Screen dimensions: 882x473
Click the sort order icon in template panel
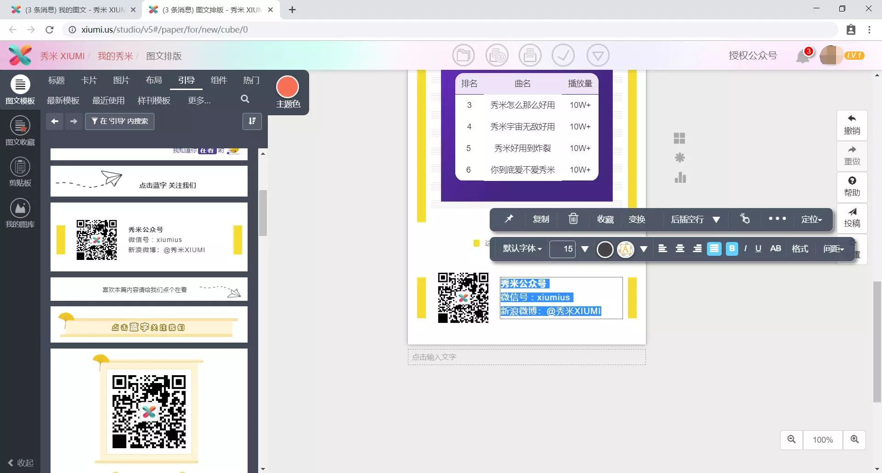[x=252, y=121]
